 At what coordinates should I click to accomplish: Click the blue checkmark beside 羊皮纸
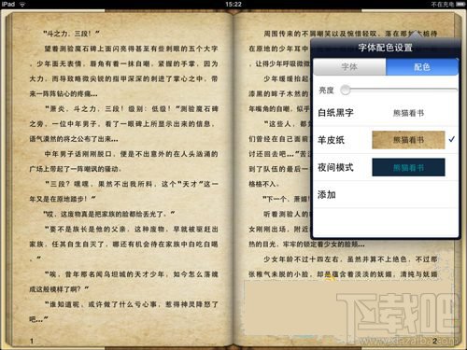click(452, 139)
